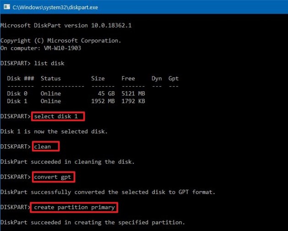This screenshot has height=231, width=288.
Task: Click the "list disk" command text
Action: click(52, 62)
